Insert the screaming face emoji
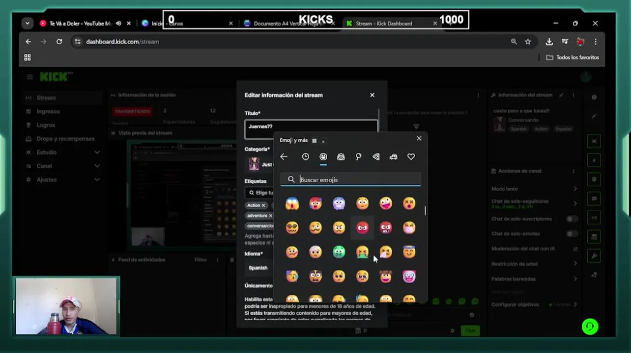The image size is (631, 353). pos(292,203)
